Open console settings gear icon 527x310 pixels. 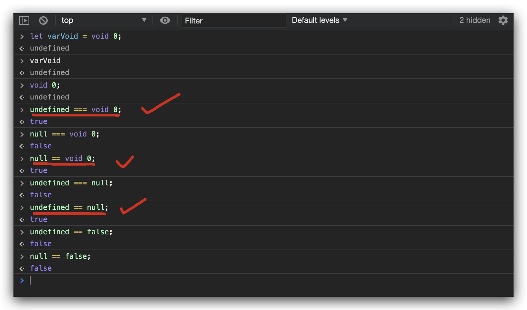[x=503, y=20]
